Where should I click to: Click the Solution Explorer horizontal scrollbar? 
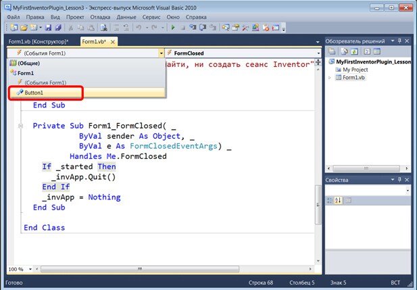[367, 168]
